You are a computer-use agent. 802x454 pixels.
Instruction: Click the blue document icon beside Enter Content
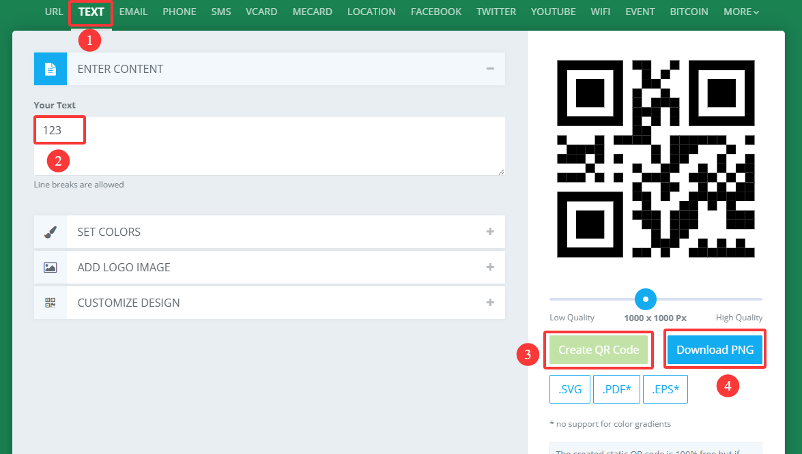coord(50,69)
